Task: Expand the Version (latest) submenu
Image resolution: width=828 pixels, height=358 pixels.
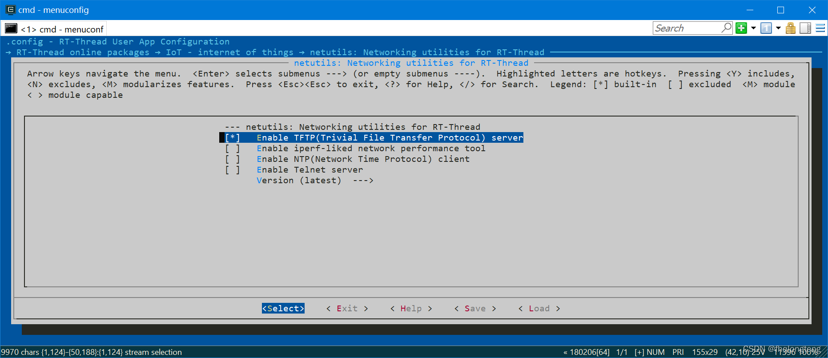Action: [x=315, y=181]
